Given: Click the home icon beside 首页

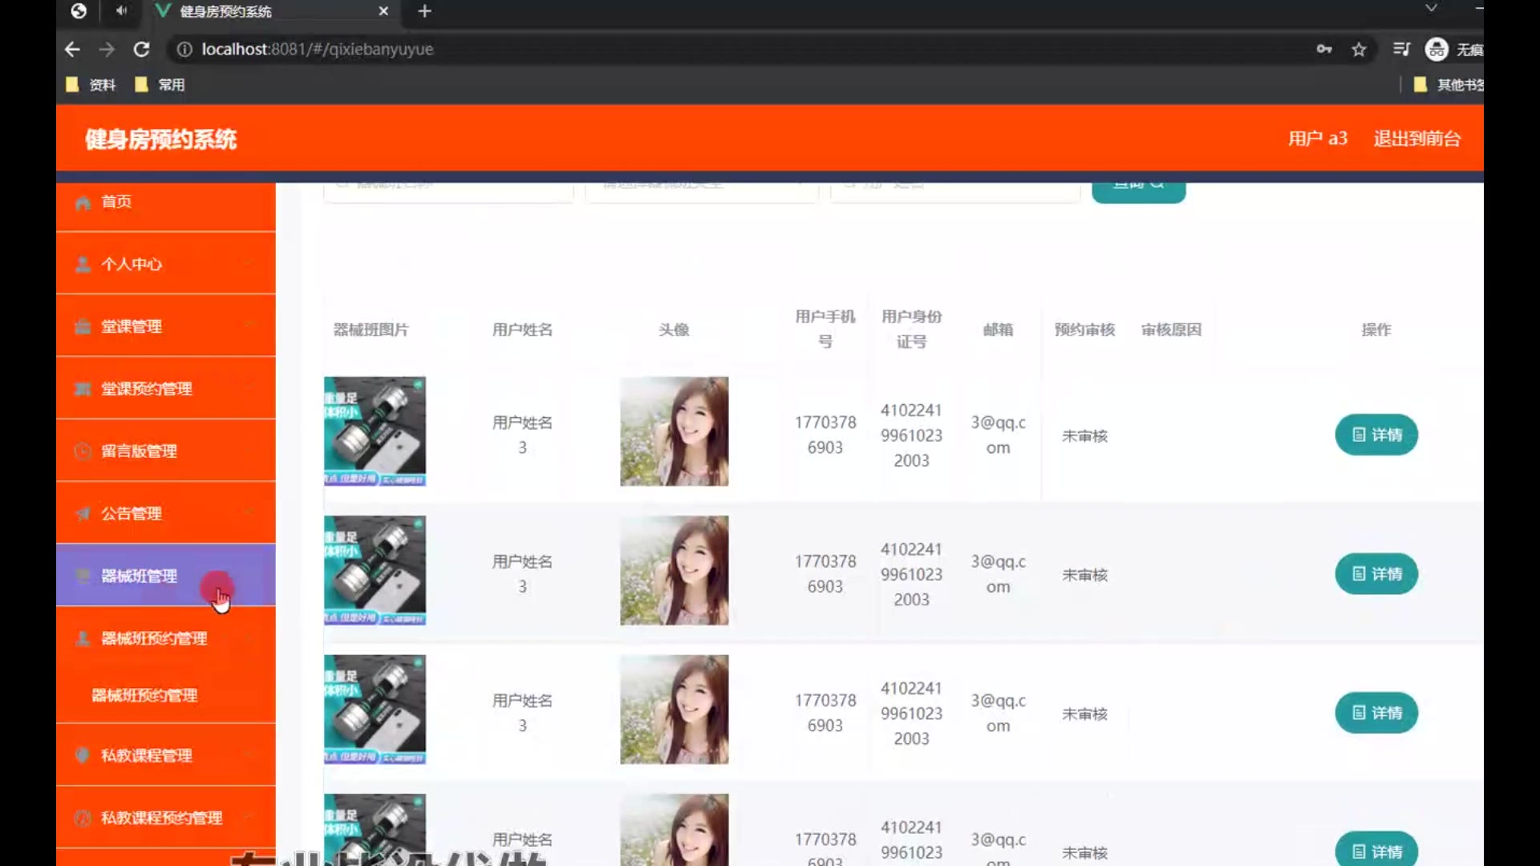Looking at the screenshot, I should (83, 202).
